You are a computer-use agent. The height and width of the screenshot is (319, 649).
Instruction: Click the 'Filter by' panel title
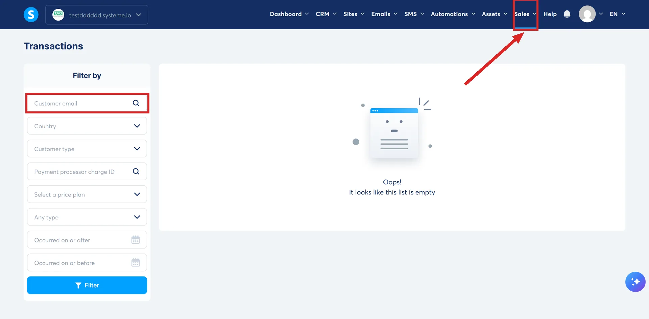87,76
